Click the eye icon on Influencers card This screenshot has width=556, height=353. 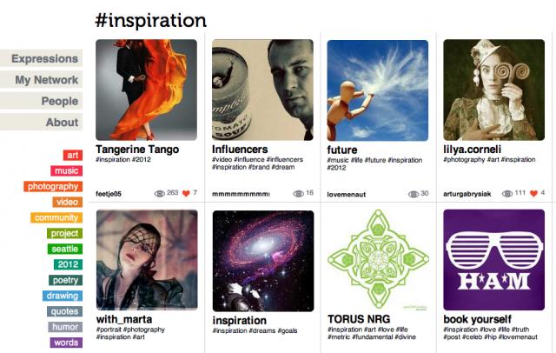coord(298,193)
